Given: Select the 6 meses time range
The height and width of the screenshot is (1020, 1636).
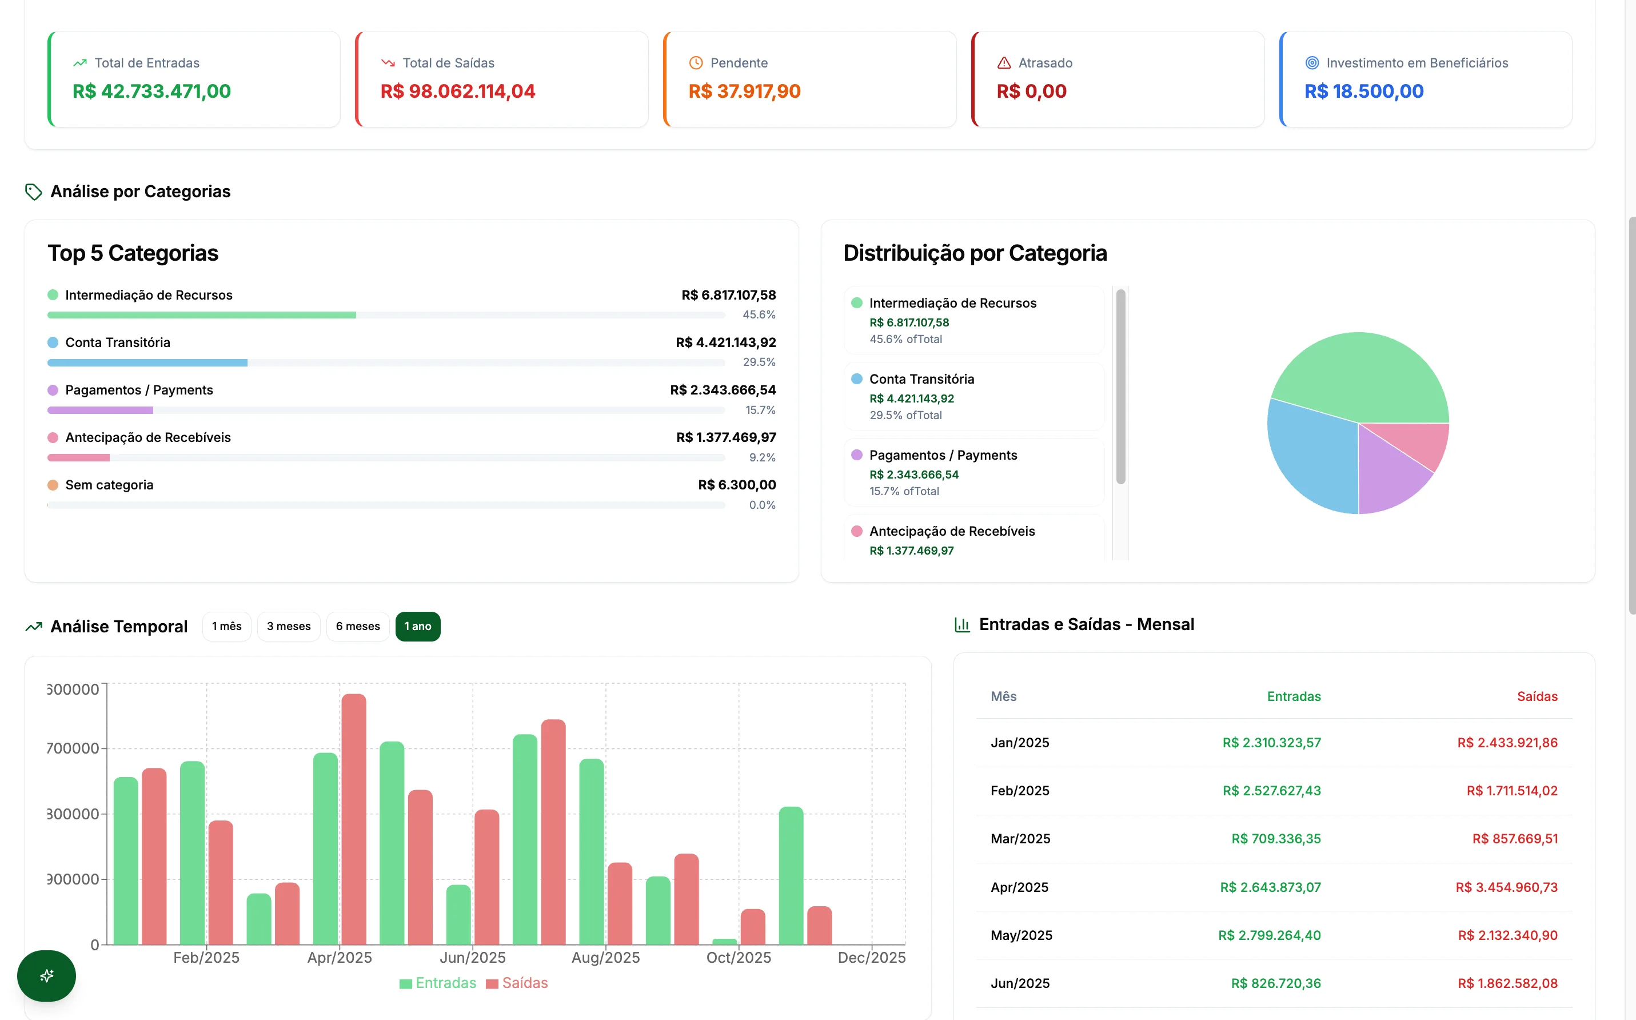Looking at the screenshot, I should pos(358,626).
